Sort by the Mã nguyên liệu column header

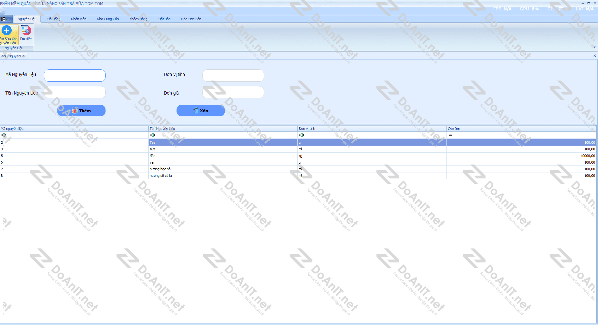click(x=74, y=129)
